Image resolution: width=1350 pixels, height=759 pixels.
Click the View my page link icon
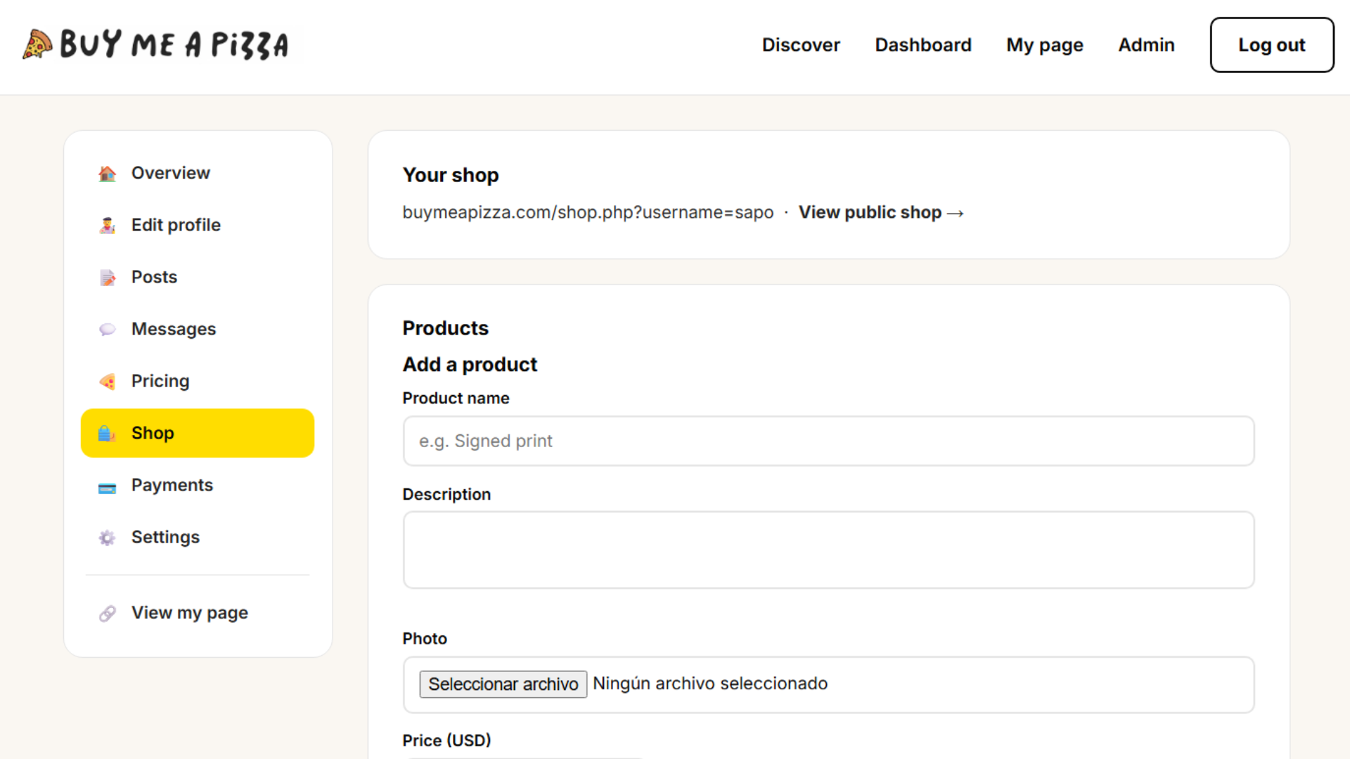(107, 614)
